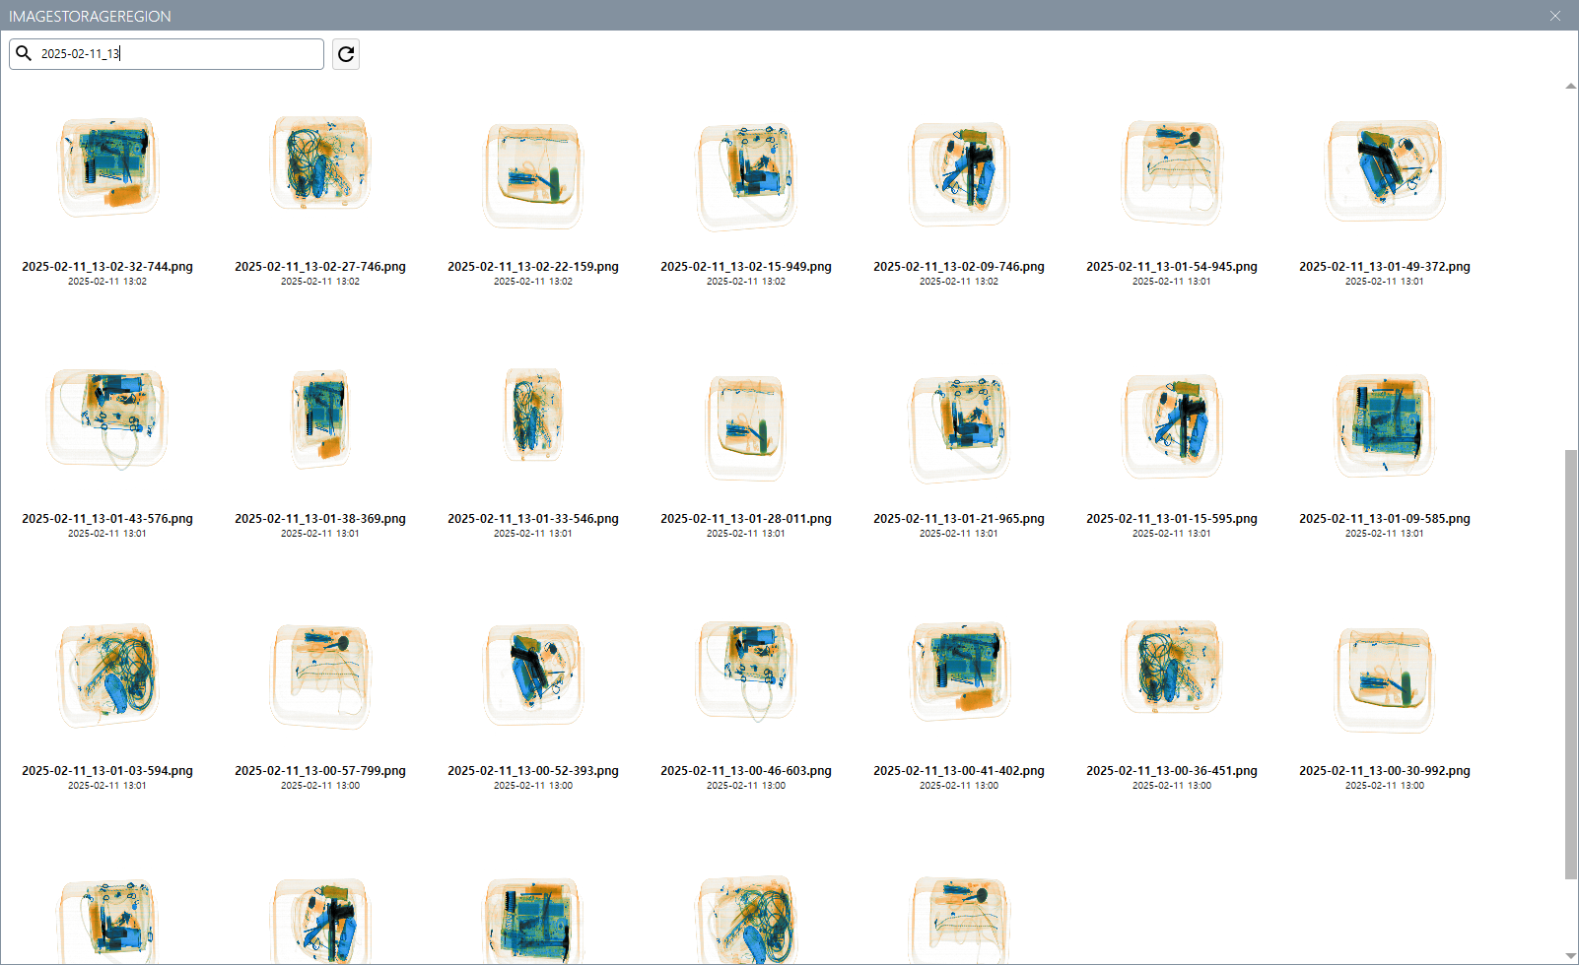
Task: Open thumbnail for 2025-02-11_13-01-03-594.png
Action: pyautogui.click(x=107, y=675)
